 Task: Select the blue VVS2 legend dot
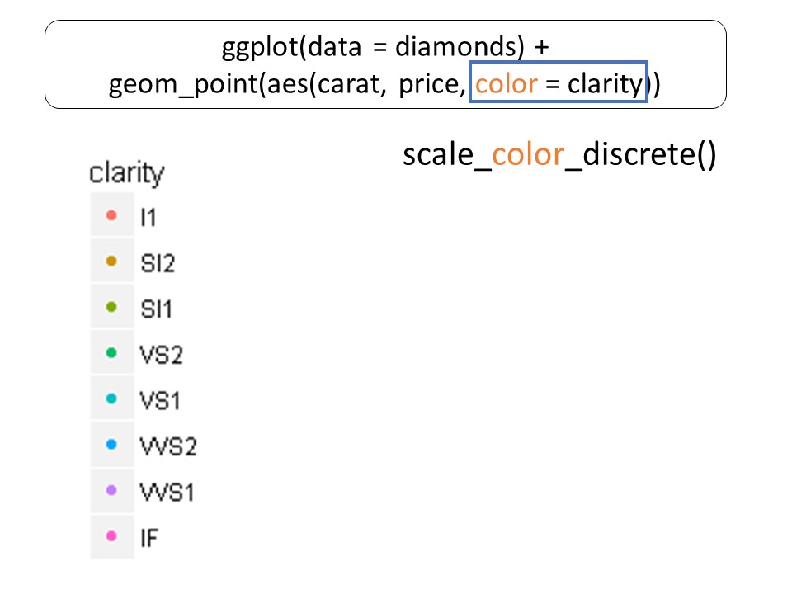[x=112, y=446]
